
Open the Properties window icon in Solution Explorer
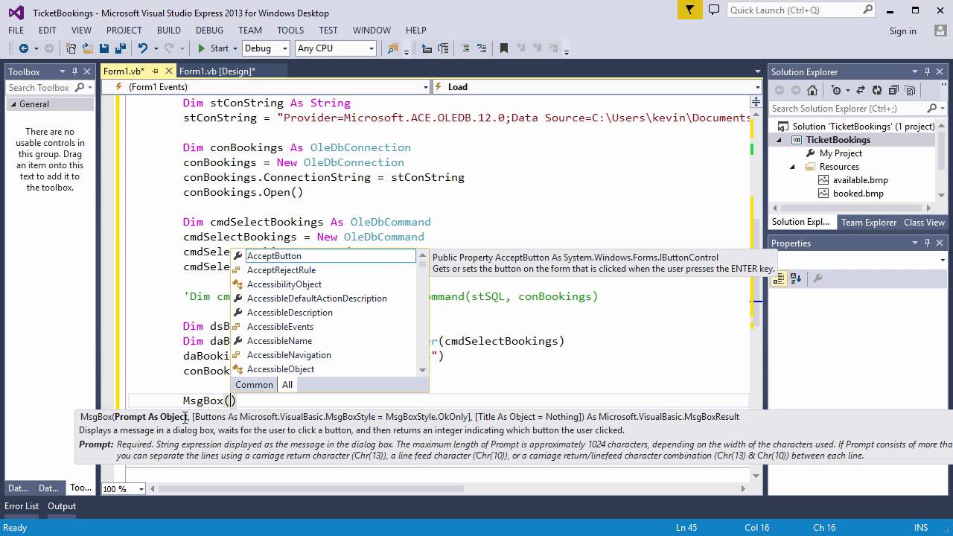910,90
